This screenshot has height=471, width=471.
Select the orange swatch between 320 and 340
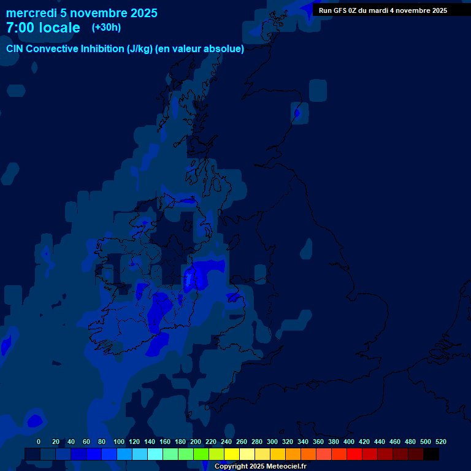tap(293, 454)
